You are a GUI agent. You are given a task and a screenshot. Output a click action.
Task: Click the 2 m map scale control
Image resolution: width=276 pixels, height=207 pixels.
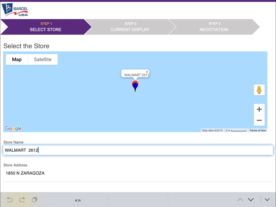236,131
